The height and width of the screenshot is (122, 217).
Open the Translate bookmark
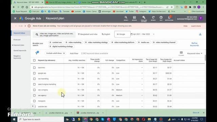click(x=64, y=11)
